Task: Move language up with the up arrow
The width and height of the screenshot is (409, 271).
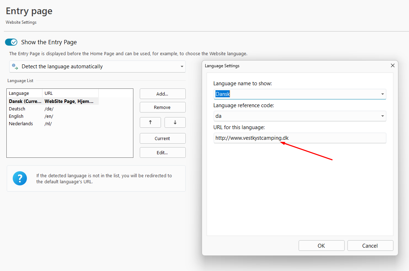Action: [x=150, y=122]
